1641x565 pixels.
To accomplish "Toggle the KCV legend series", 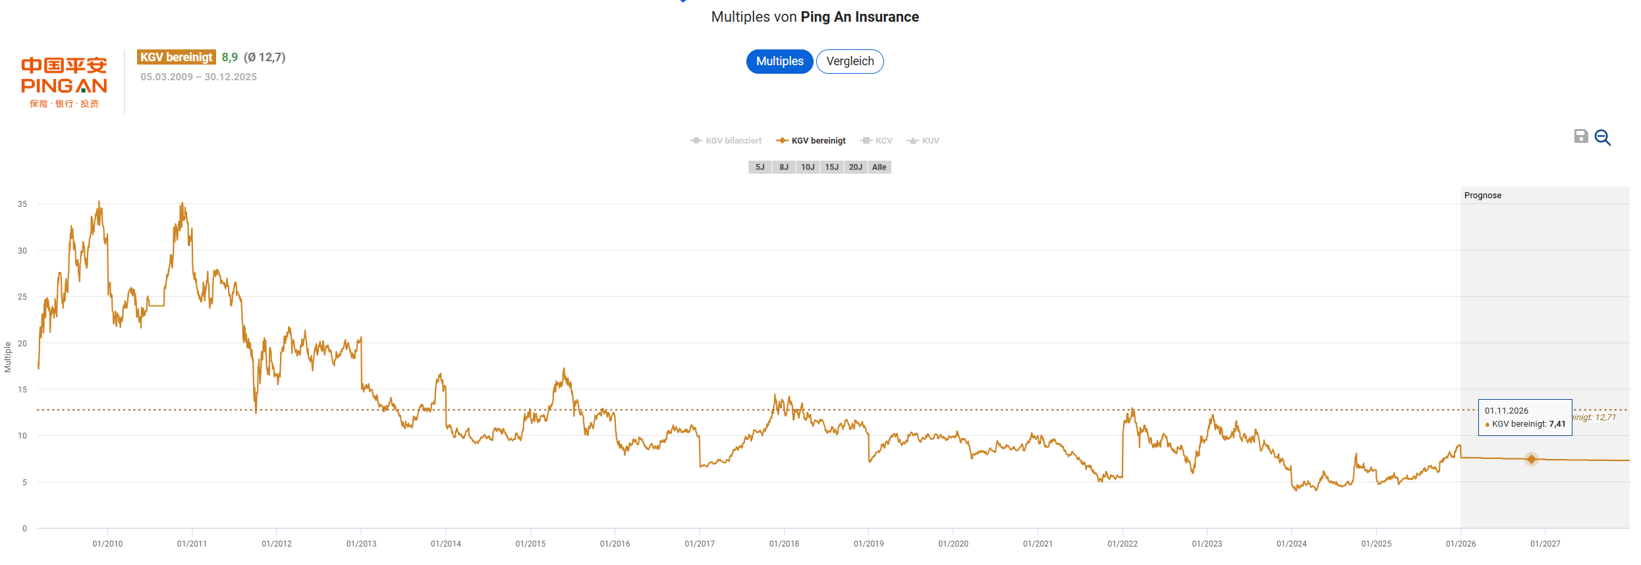I will click(877, 141).
